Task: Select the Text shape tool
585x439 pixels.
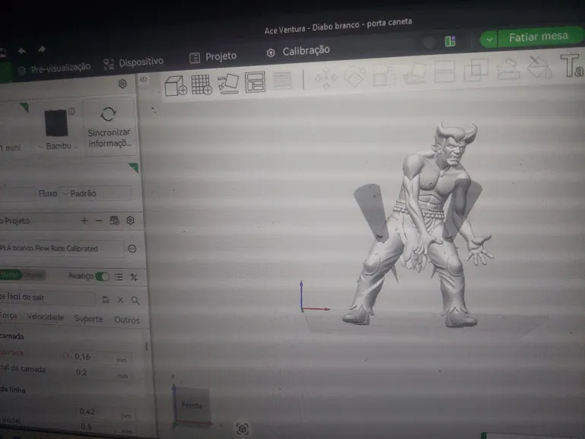Action: pyautogui.click(x=571, y=65)
